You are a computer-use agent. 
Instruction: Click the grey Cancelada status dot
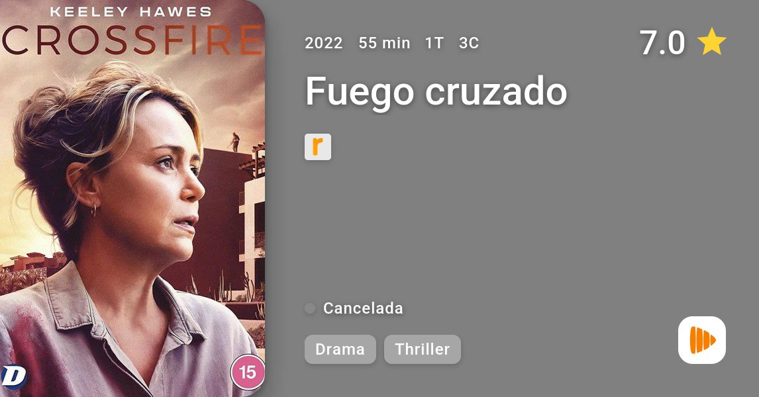[x=310, y=308]
